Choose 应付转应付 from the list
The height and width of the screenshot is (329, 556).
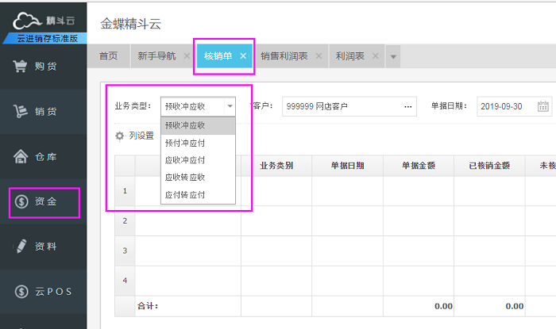(184, 194)
